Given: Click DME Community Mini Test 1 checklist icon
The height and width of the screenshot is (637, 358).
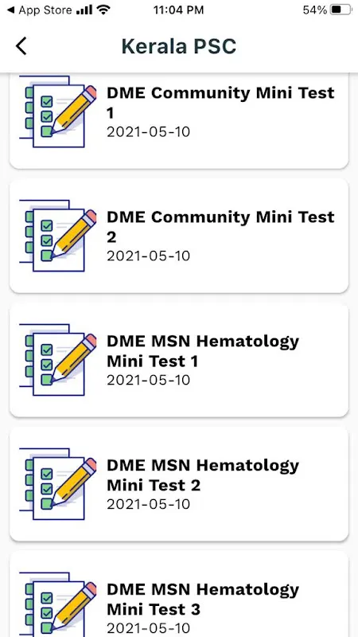Looking at the screenshot, I should point(58,111).
